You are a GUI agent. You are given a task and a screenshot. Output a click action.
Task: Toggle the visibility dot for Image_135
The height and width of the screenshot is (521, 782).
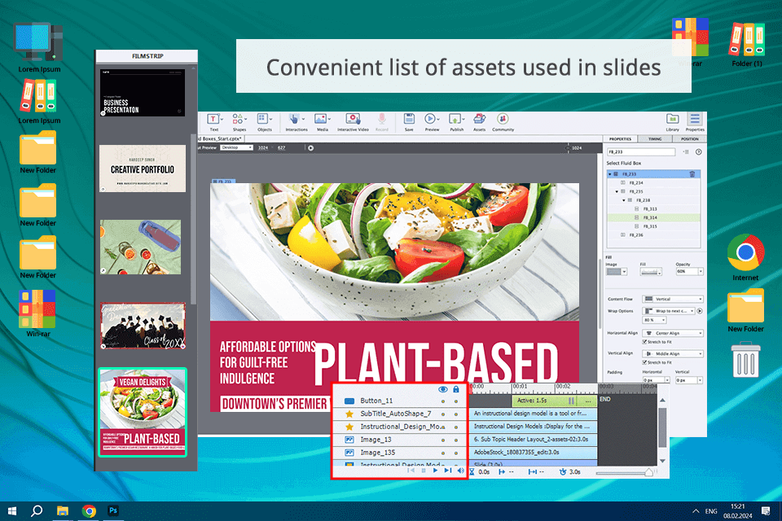pyautogui.click(x=443, y=453)
